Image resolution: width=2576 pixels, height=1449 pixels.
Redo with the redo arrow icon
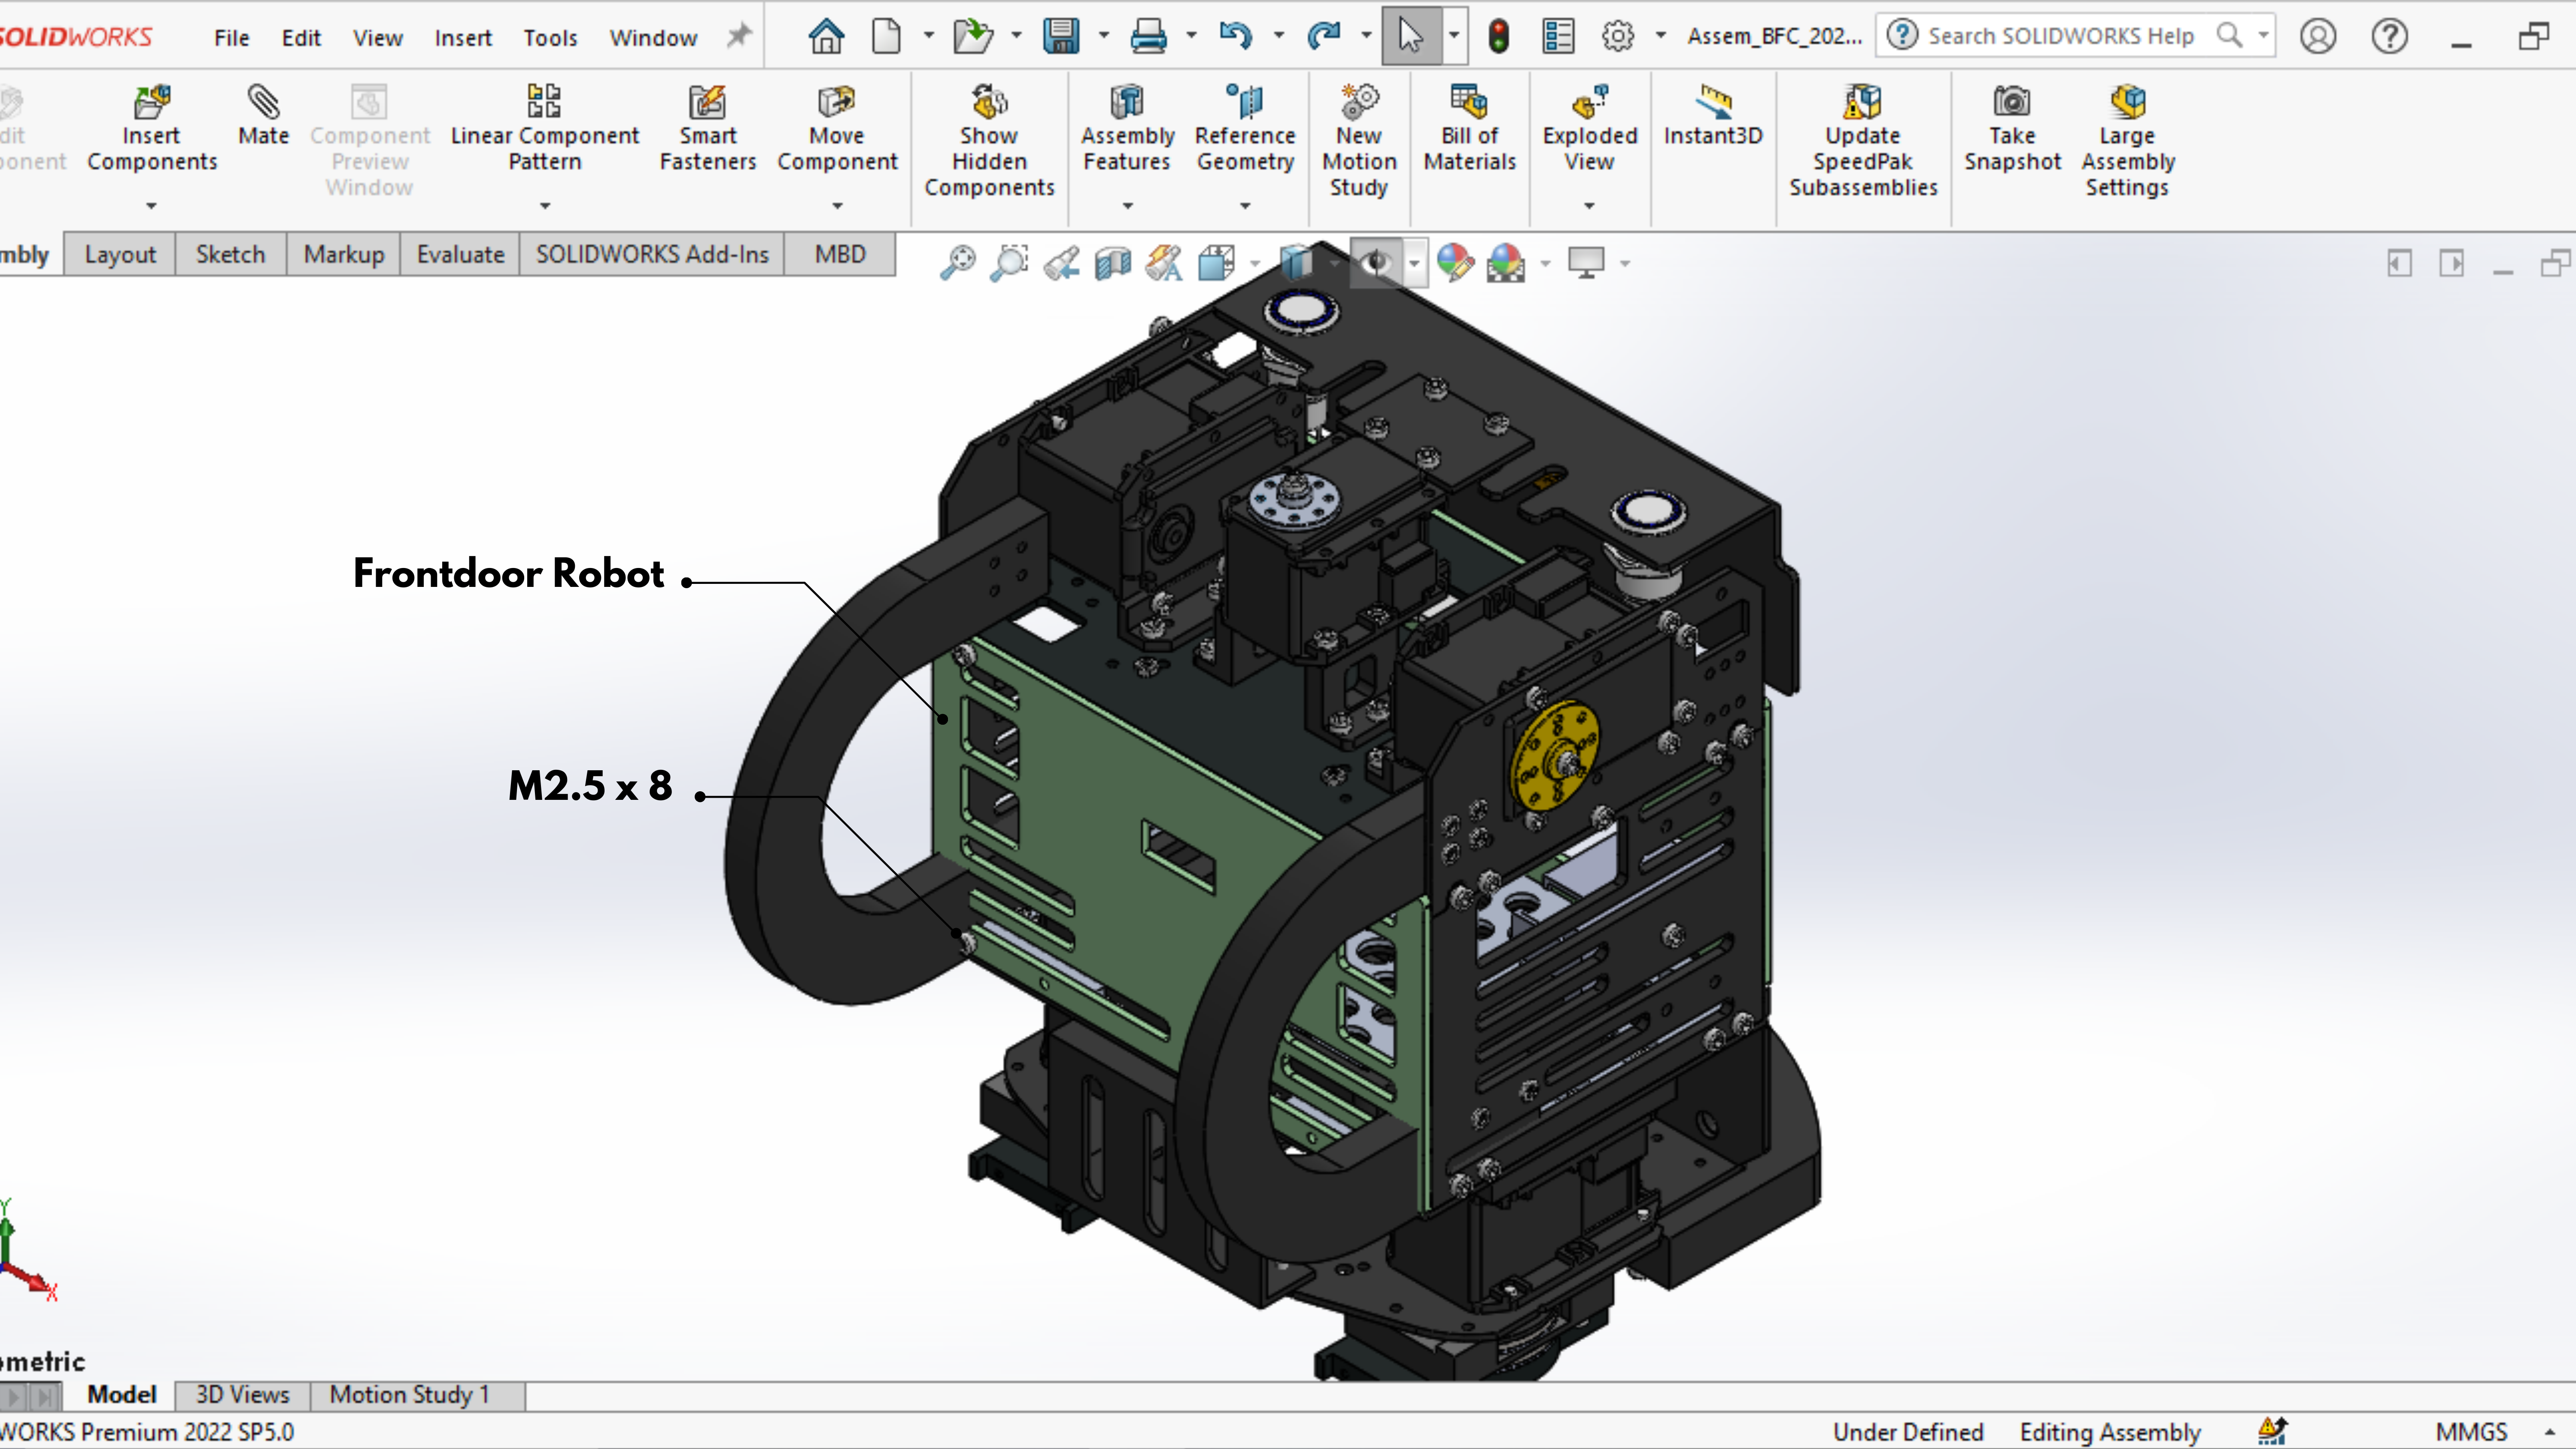click(x=1323, y=37)
